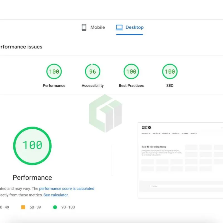Click the Desktop laptop icon

point(119,27)
